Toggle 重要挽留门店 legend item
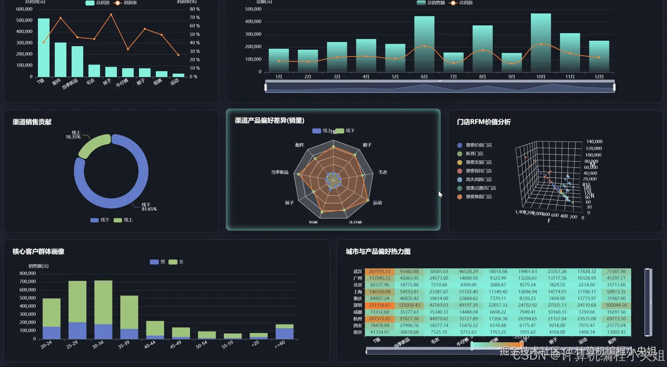Screen dimensions: 667x367 (474, 197)
